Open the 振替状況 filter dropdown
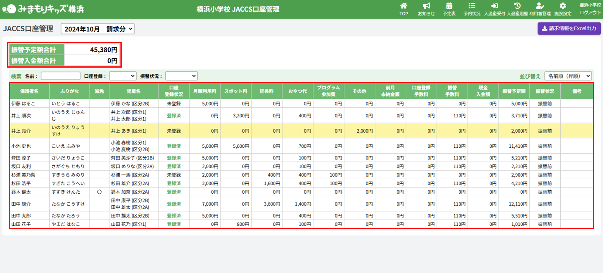 pyautogui.click(x=181, y=76)
